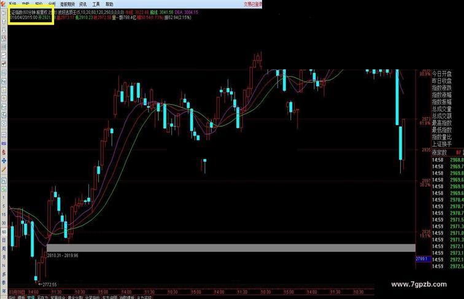Switch to the 15-minute period

point(4,215)
